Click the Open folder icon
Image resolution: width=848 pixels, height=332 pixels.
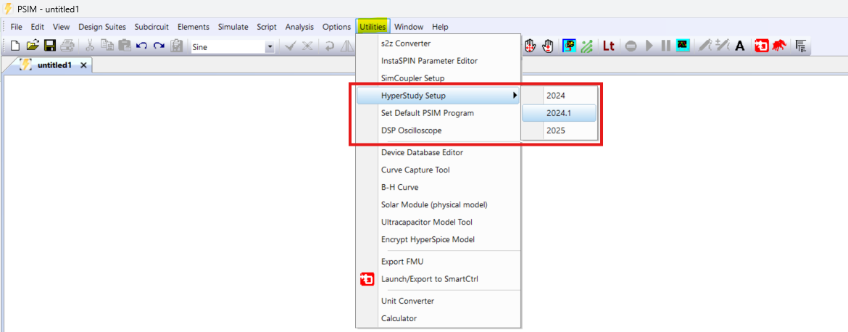coord(33,46)
